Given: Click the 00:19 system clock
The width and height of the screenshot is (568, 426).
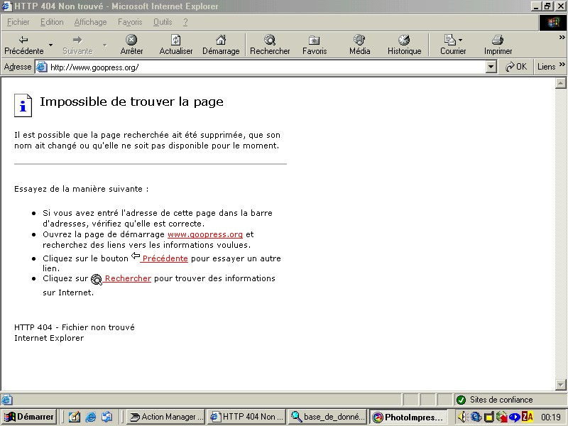Looking at the screenshot, I should [x=551, y=417].
